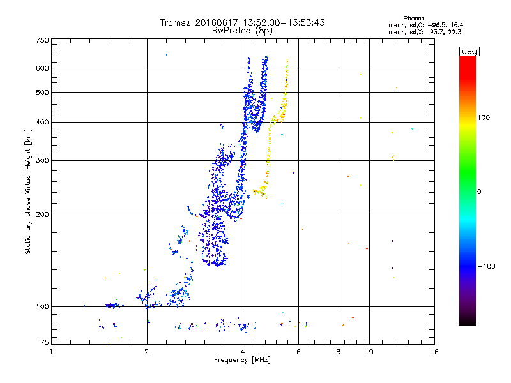This screenshot has width=511, height=383.
Task: Click the colorbar tick label '-100'
Action: 486,266
